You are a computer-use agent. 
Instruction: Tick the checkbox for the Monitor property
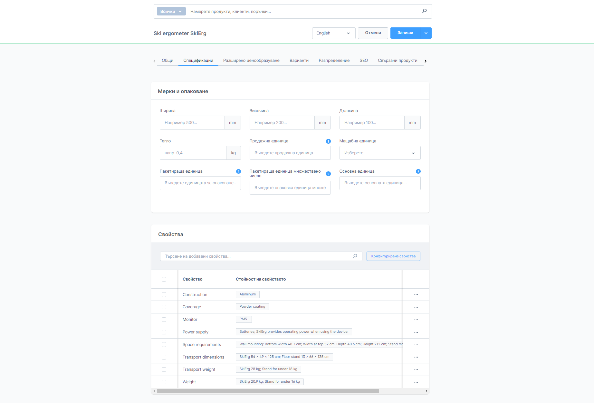164,320
